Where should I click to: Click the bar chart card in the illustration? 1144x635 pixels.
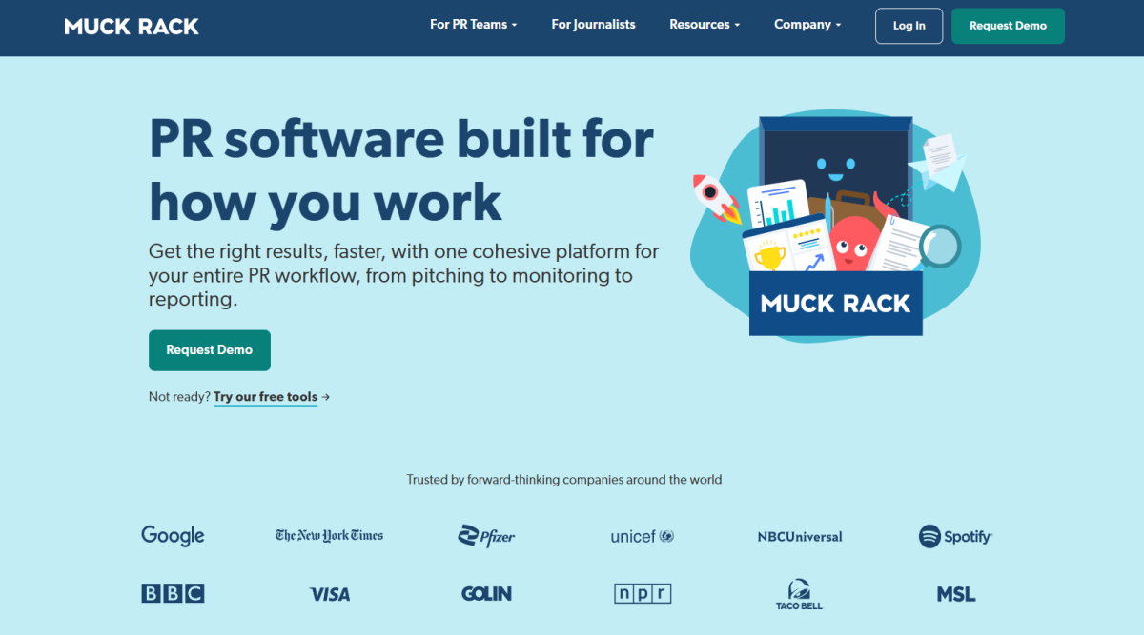coord(780,204)
